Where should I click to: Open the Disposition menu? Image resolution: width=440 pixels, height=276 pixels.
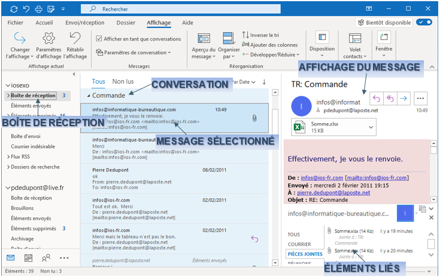click(x=322, y=44)
